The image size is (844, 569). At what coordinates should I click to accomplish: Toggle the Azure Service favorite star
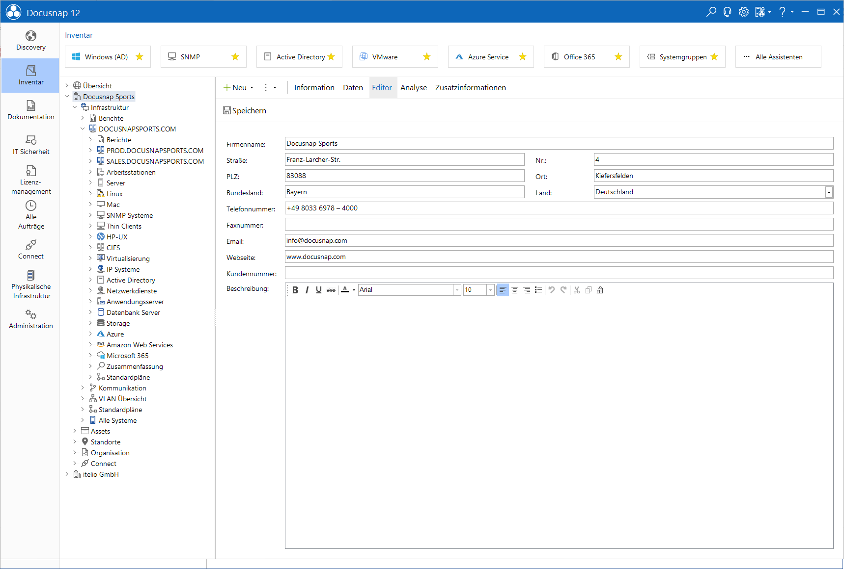coord(523,57)
